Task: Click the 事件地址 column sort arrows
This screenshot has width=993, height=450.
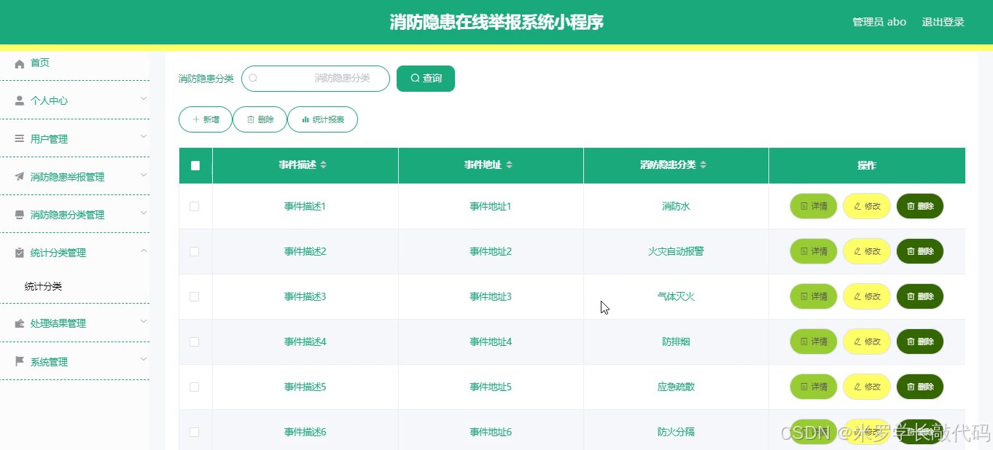Action: (x=508, y=165)
